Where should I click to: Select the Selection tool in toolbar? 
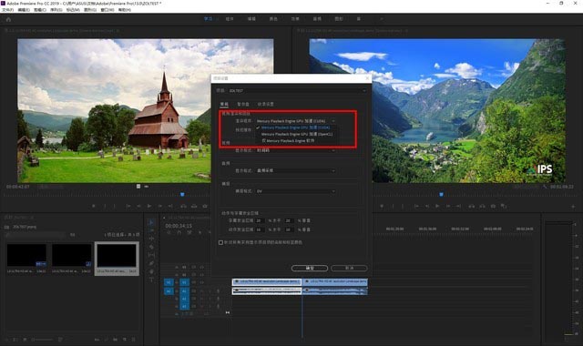(151, 222)
